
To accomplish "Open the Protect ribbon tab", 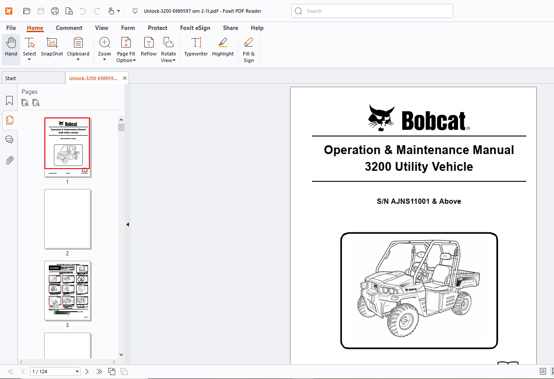I will coord(158,28).
